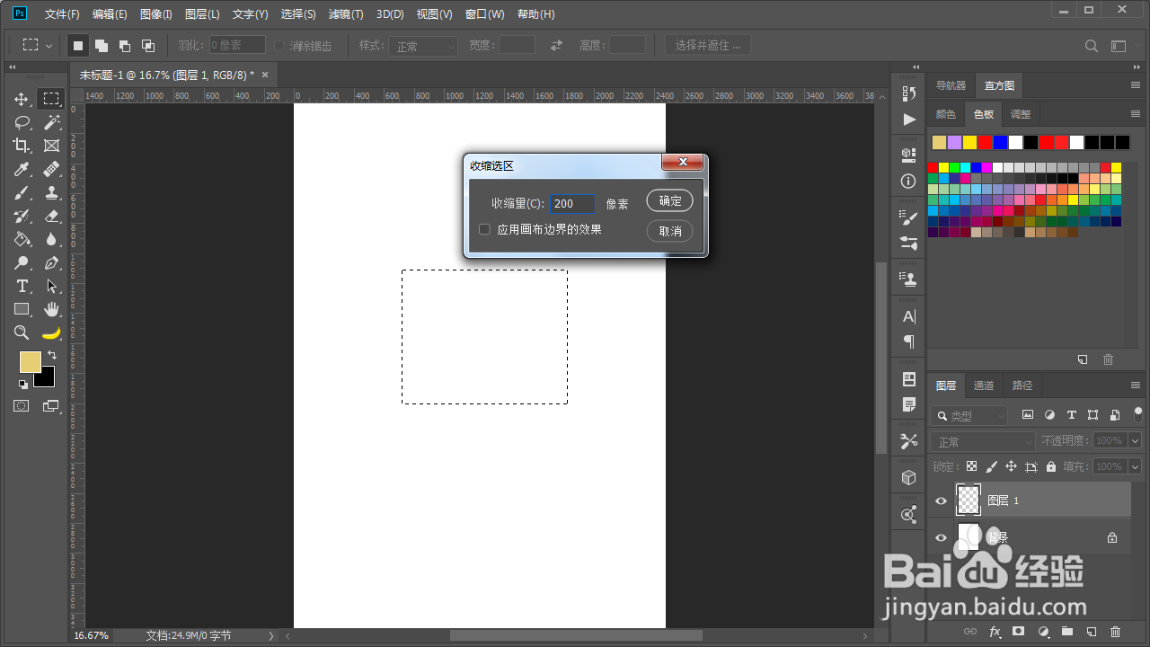This screenshot has width=1150, height=647.
Task: Select the Crop tool
Action: tap(22, 146)
